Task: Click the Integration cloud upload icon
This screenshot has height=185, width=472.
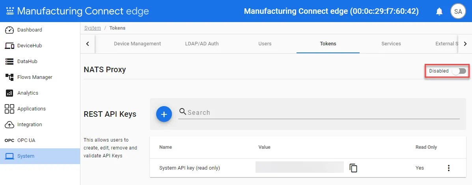Action: point(9,124)
